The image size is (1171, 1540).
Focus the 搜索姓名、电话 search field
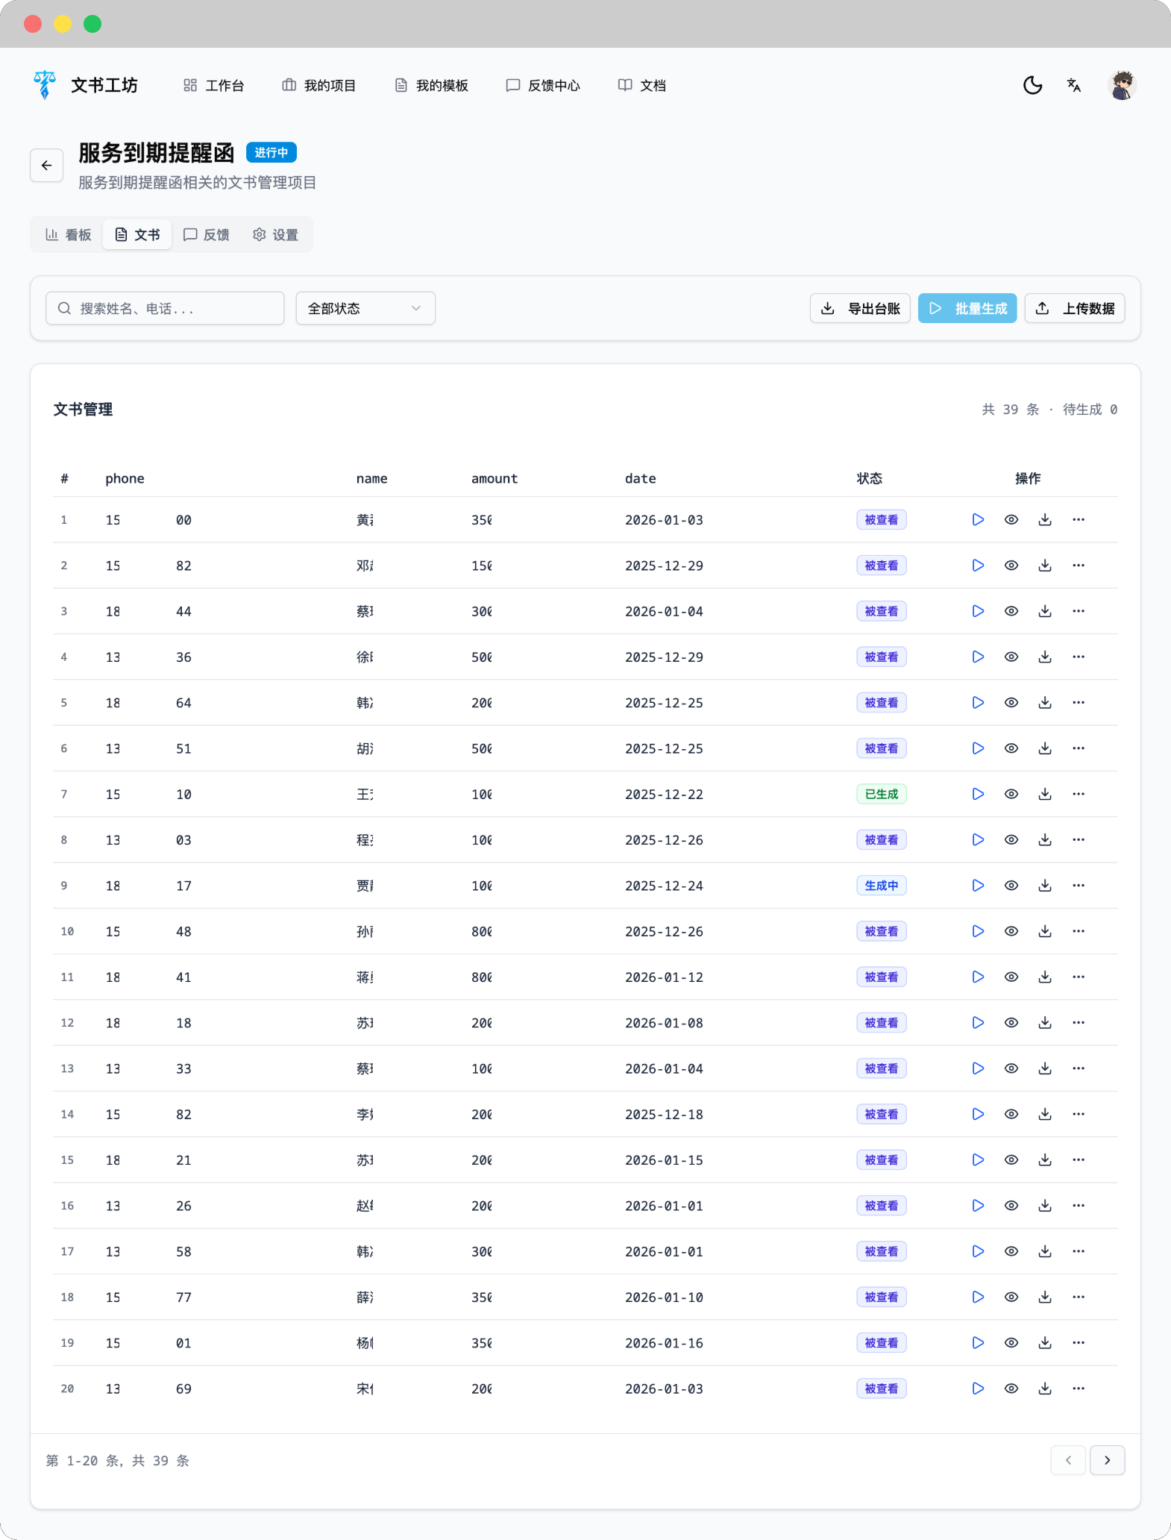coord(165,308)
